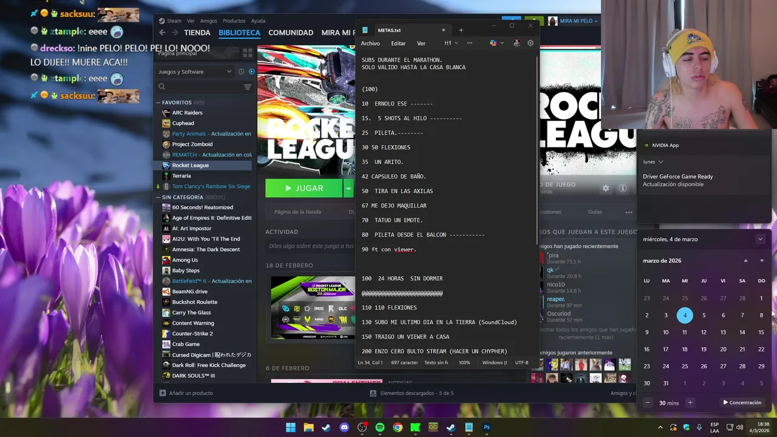Expand the Copilot dropdown arrow in Notepad
This screenshot has height=437, width=777.
click(502, 43)
